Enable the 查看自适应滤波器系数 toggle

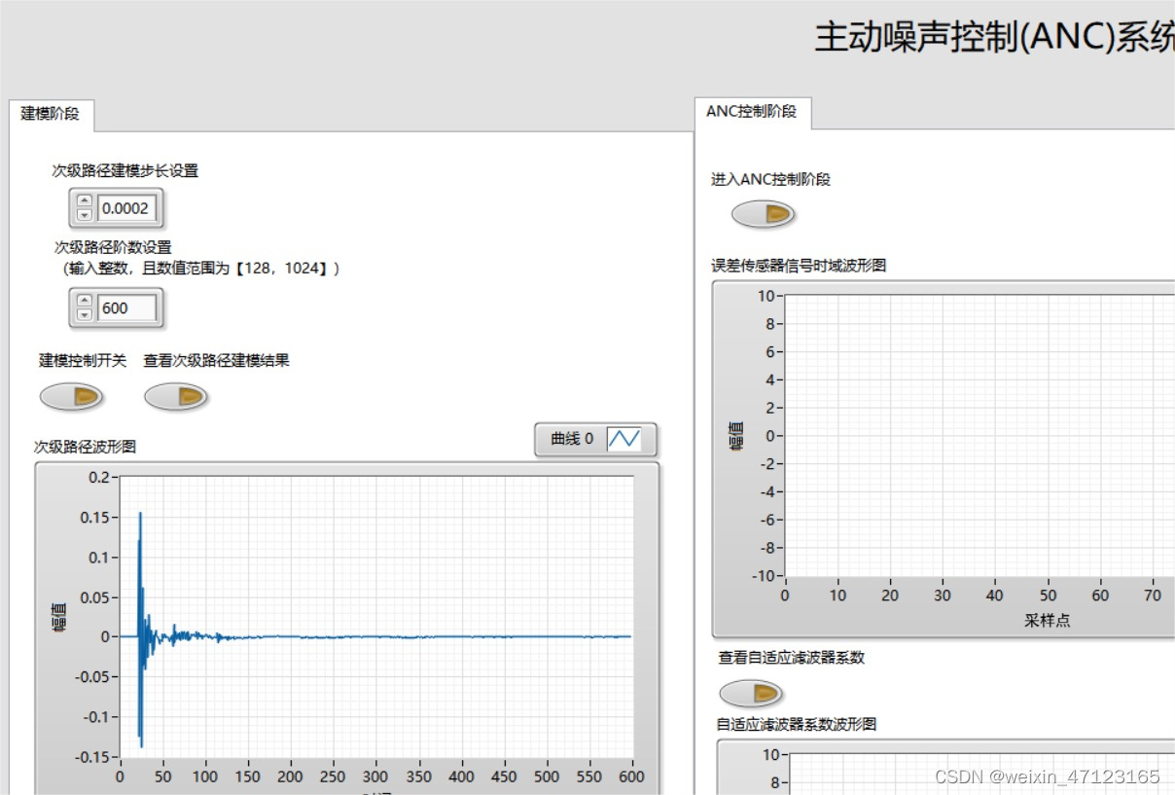point(750,692)
